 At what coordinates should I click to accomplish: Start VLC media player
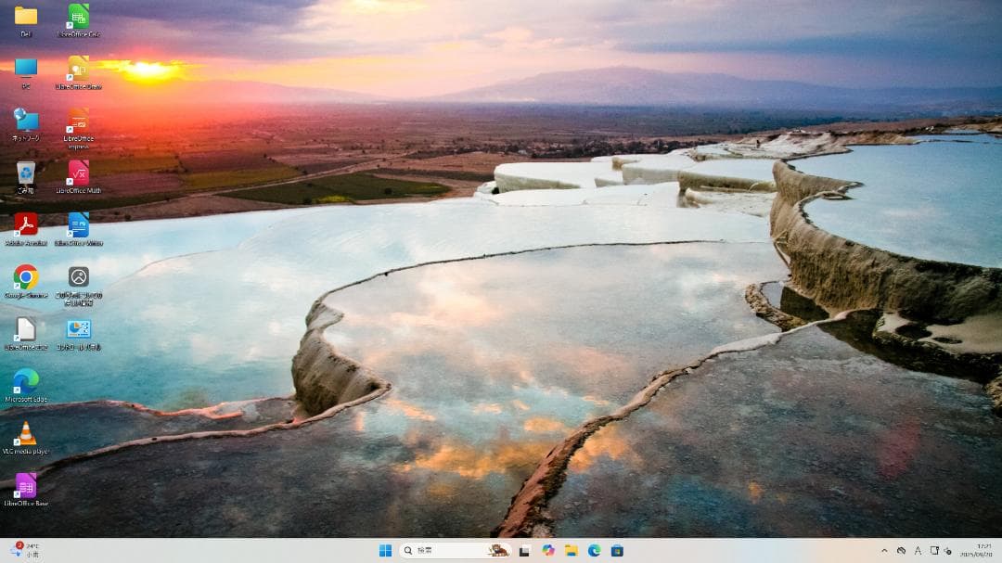tap(26, 432)
